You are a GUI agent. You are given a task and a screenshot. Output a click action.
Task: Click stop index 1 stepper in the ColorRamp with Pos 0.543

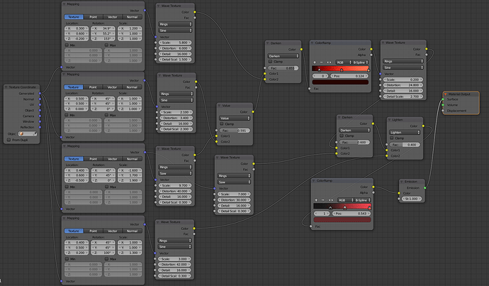coord(322,214)
